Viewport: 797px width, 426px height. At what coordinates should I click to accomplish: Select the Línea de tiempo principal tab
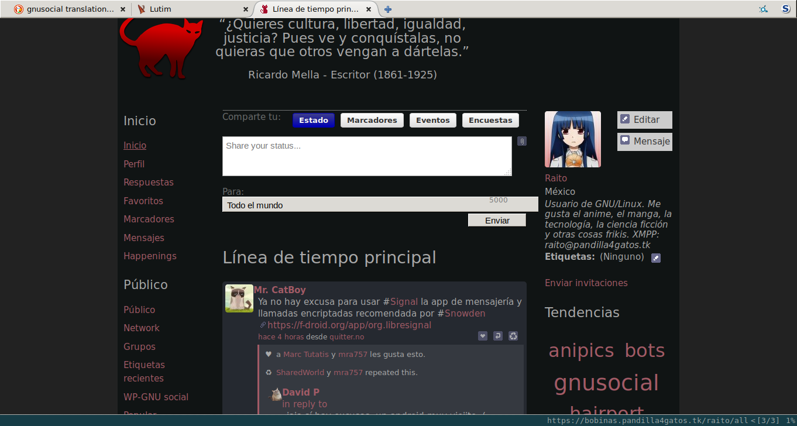316,9
